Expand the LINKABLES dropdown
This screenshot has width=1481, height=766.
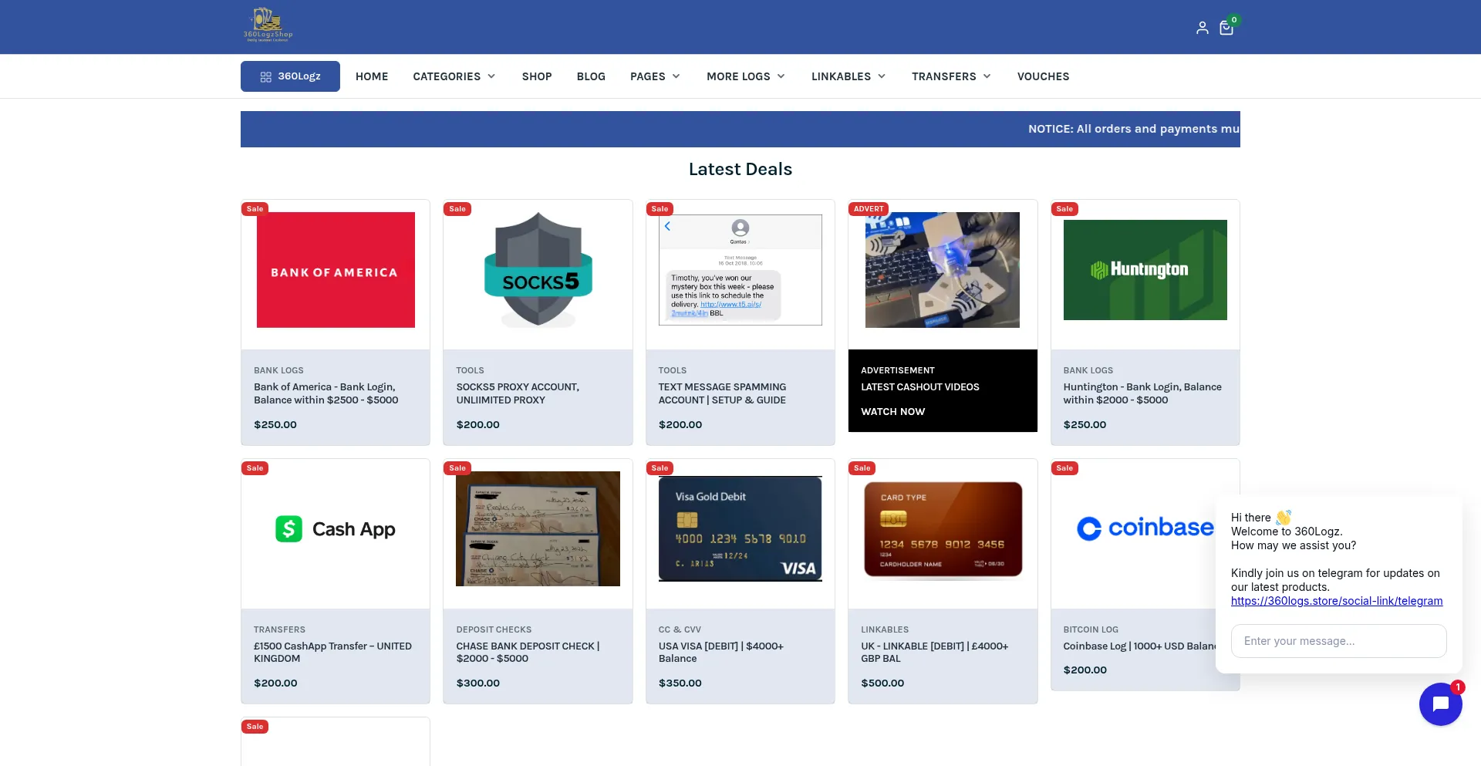[x=848, y=76]
